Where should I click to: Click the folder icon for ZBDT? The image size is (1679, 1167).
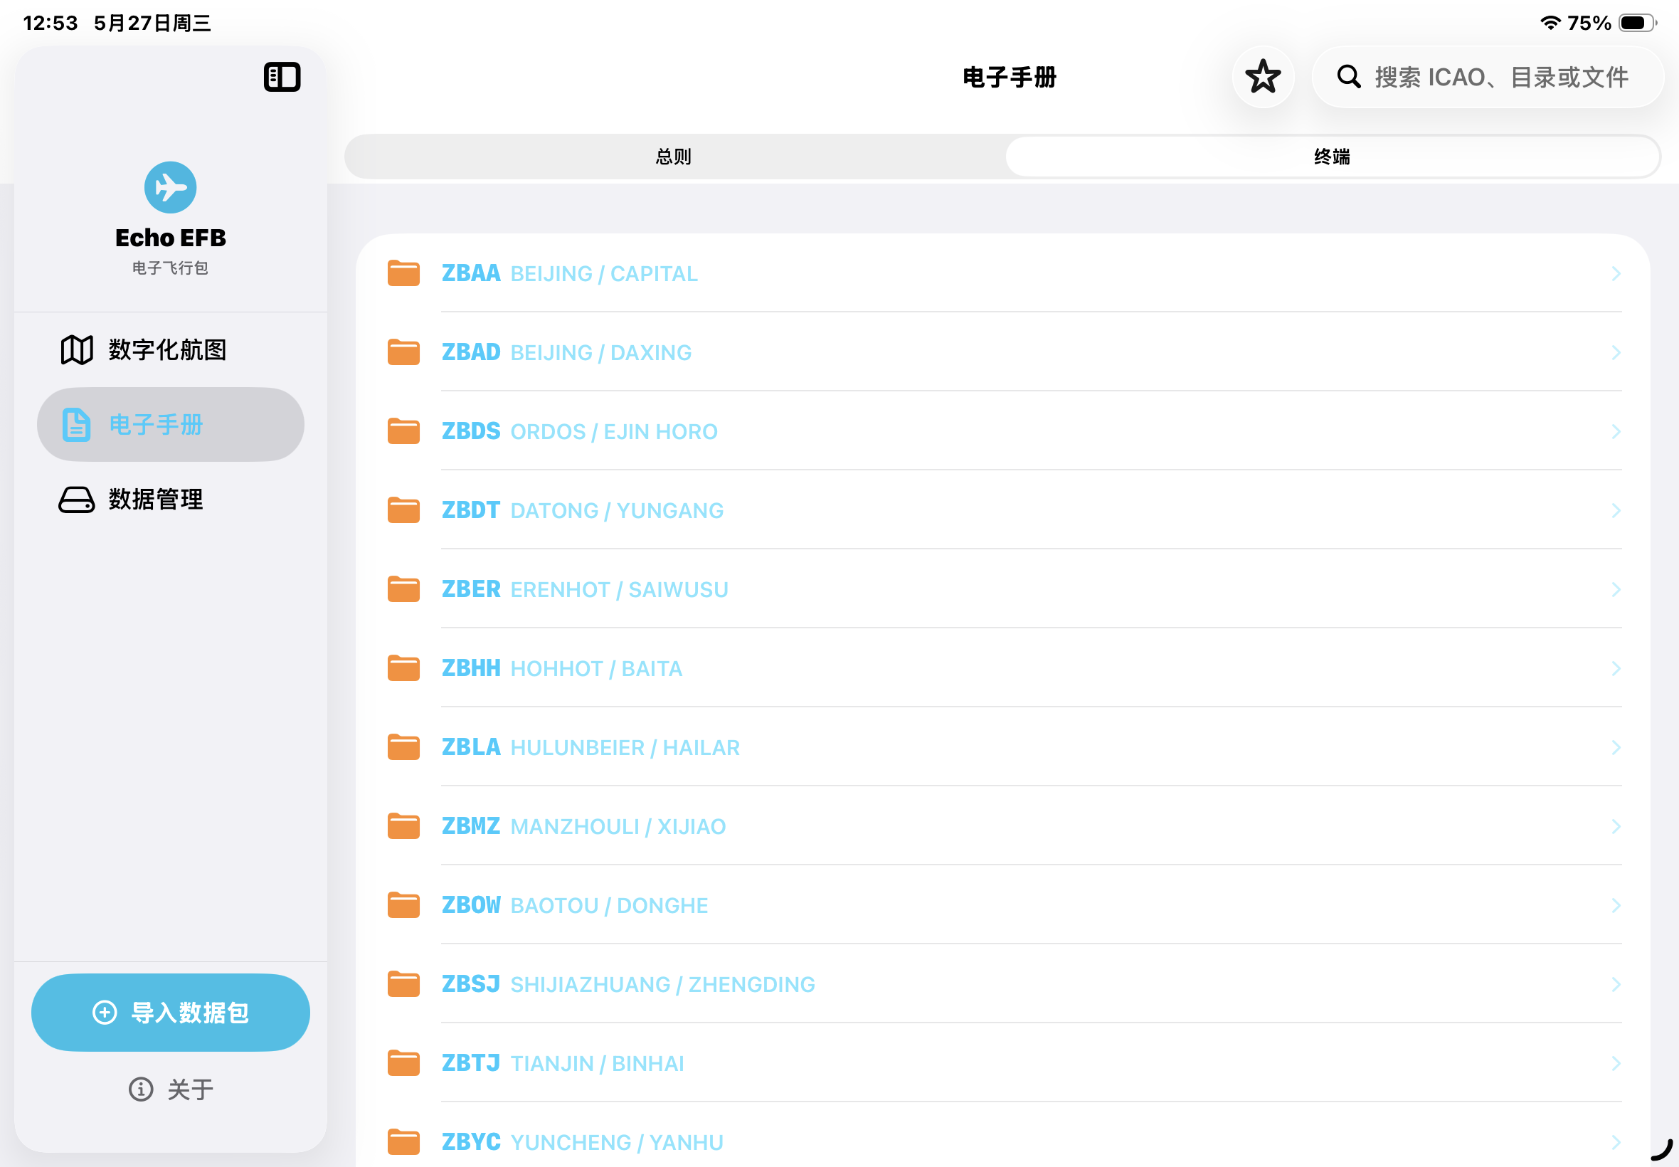[403, 509]
